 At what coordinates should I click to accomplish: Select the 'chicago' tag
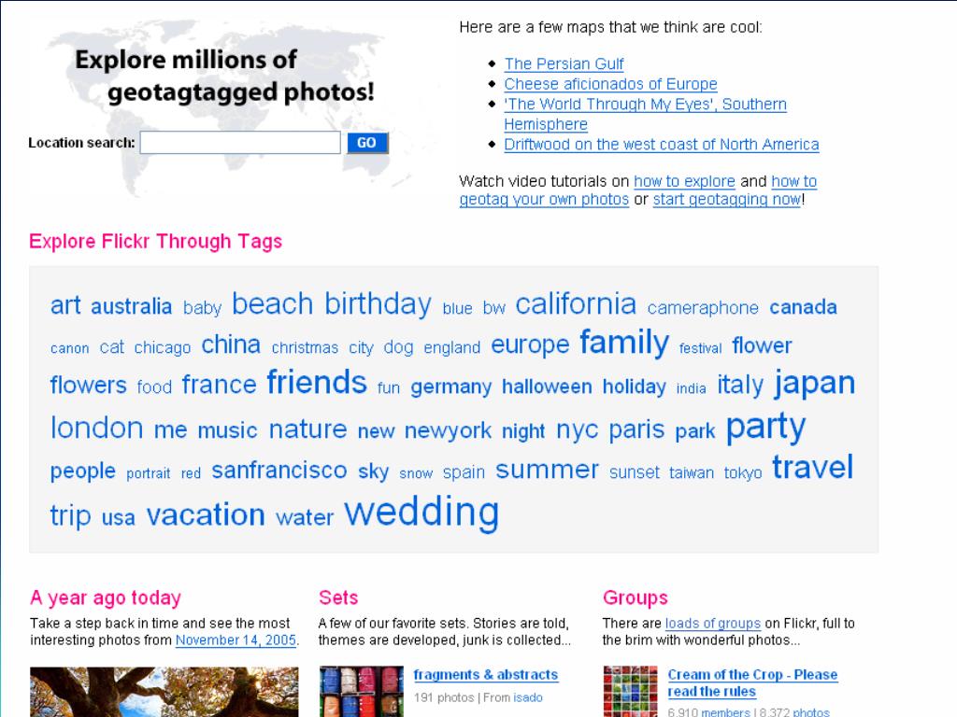pyautogui.click(x=163, y=347)
